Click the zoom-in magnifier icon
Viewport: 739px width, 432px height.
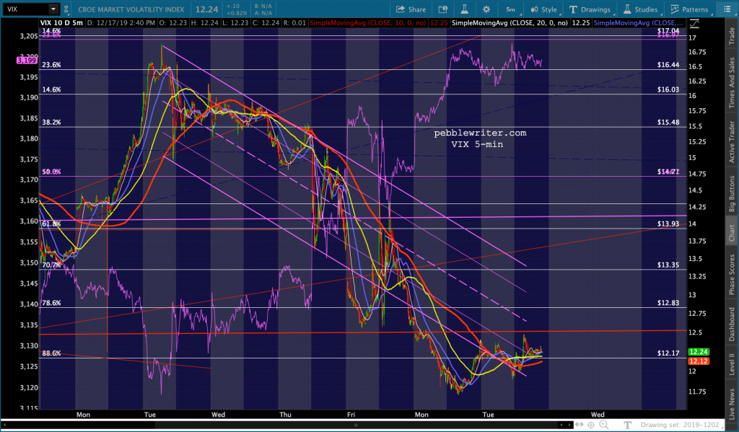(x=604, y=425)
